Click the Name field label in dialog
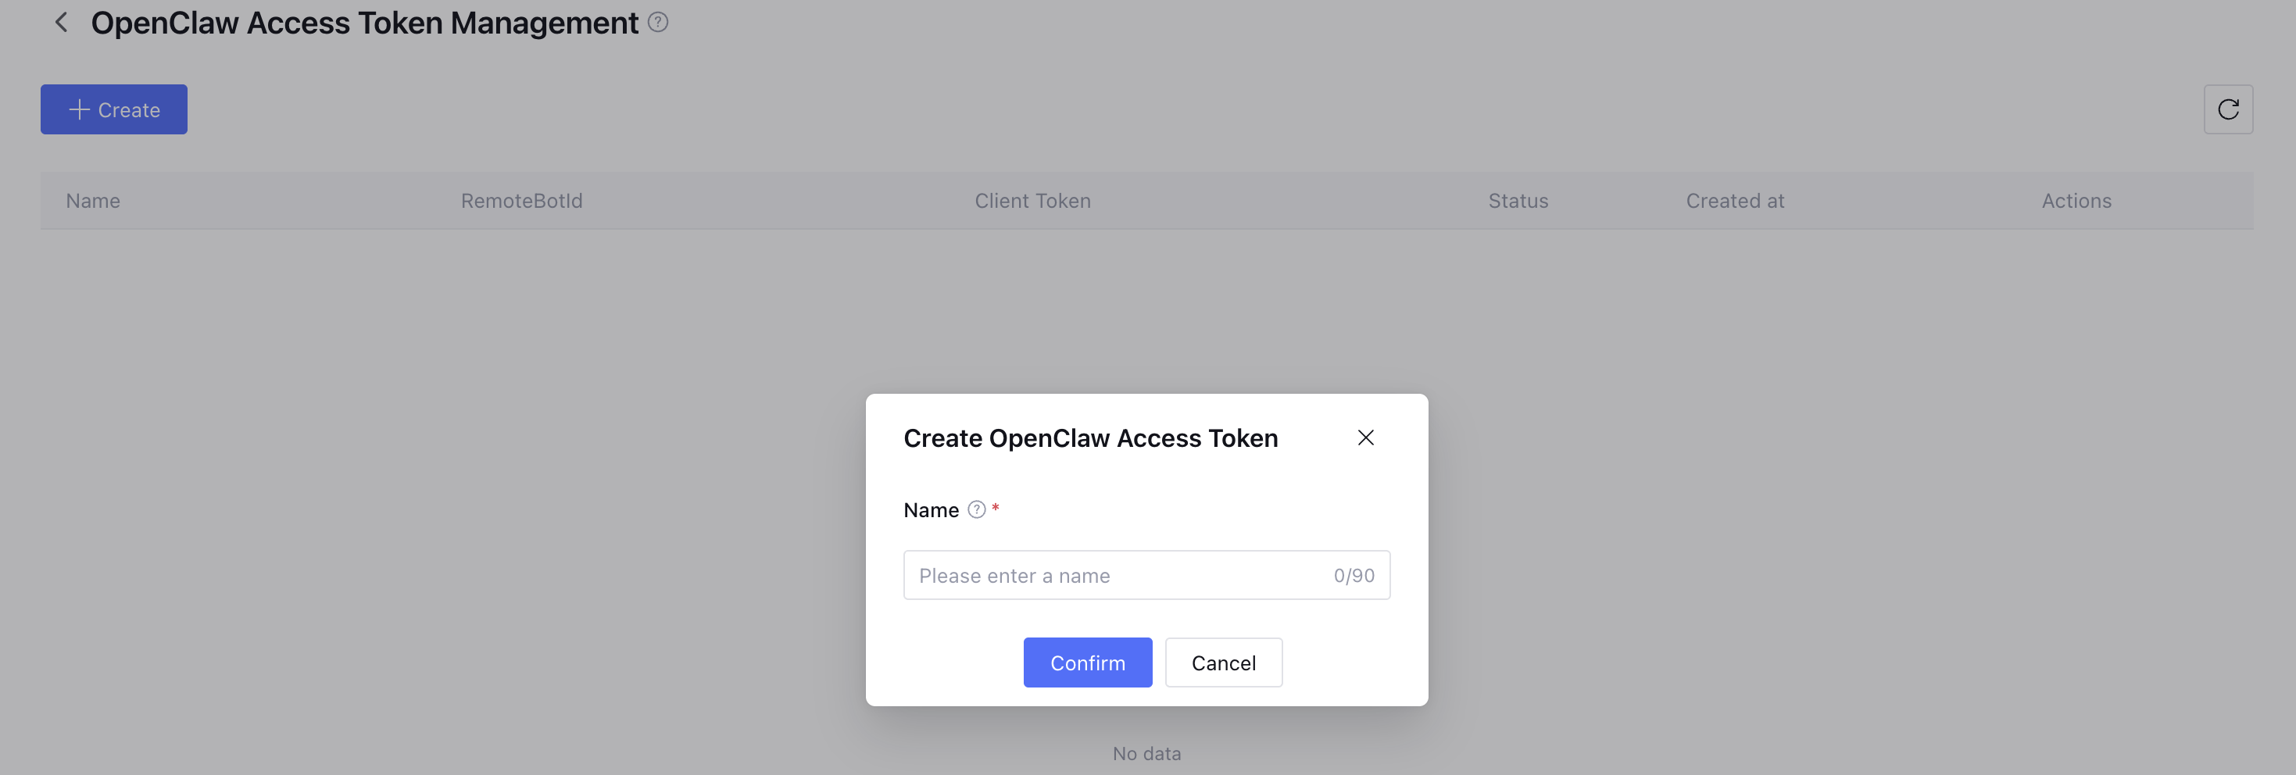Image resolution: width=2296 pixels, height=775 pixels. [931, 510]
